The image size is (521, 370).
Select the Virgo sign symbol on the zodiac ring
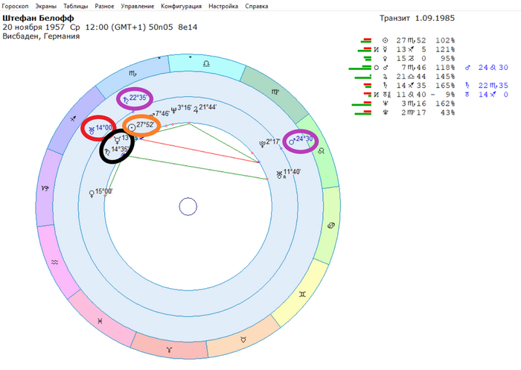275,92
